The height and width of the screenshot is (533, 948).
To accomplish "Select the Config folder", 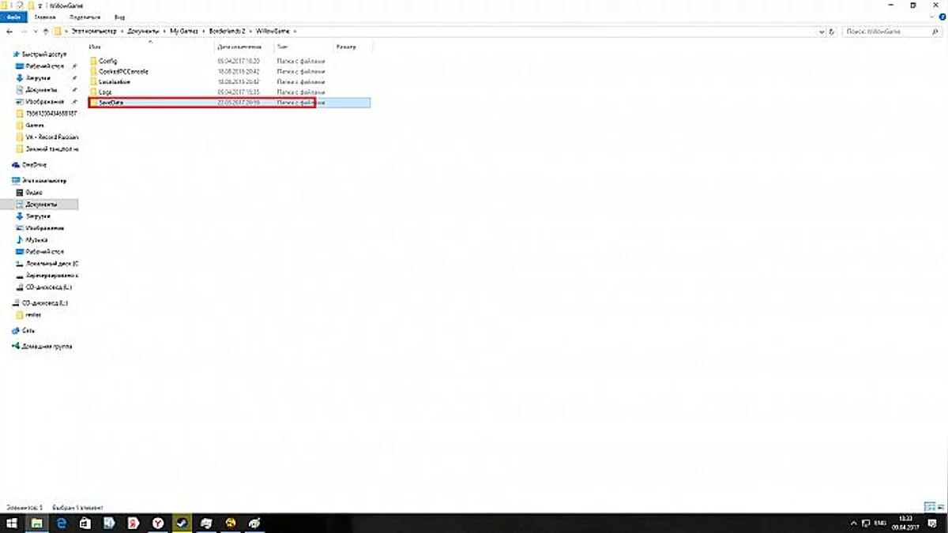I will pos(229,61).
